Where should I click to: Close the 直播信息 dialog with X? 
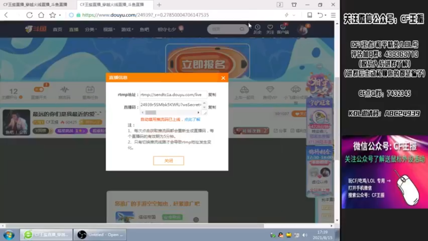point(223,78)
